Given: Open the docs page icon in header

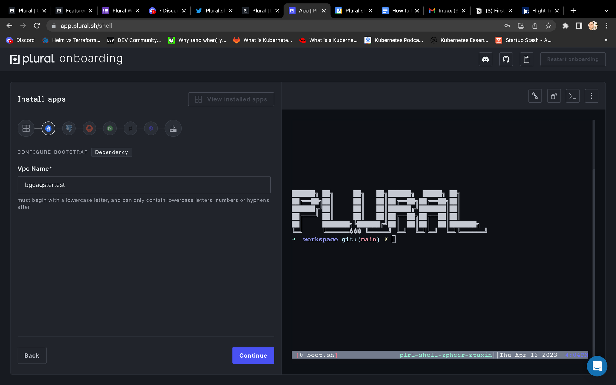Looking at the screenshot, I should coord(527,59).
